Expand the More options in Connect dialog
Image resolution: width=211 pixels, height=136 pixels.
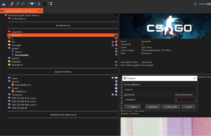coord(132,107)
